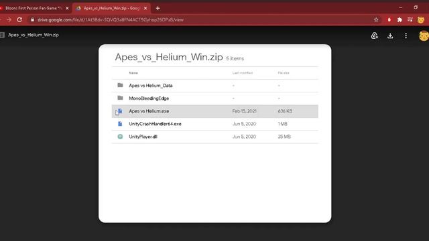This screenshot has height=241, width=429.
Task: Click the site lock security icon
Action: [x=32, y=19]
